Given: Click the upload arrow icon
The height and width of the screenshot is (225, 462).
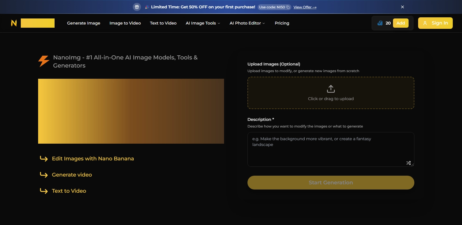Looking at the screenshot, I should point(331,89).
